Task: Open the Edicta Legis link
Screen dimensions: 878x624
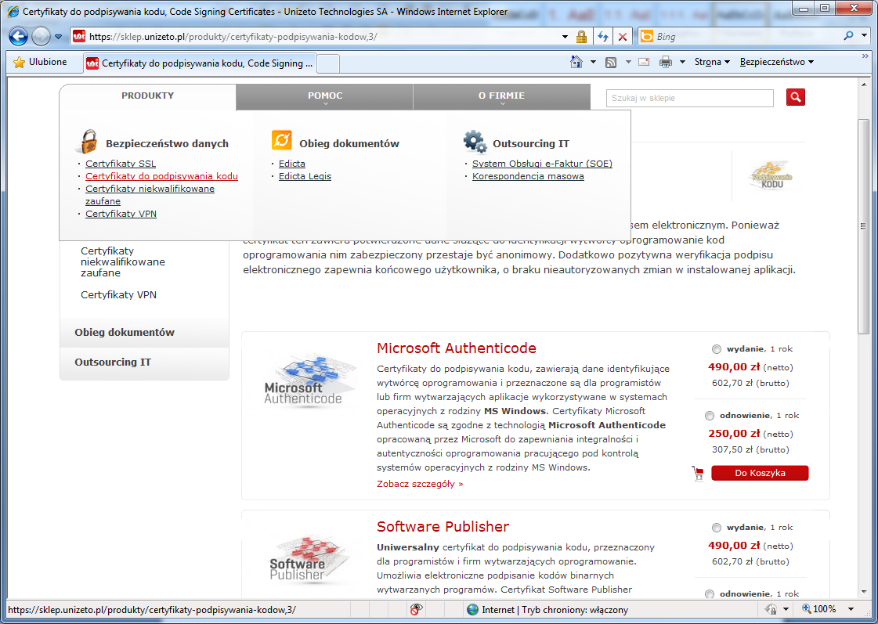Action: pos(305,176)
